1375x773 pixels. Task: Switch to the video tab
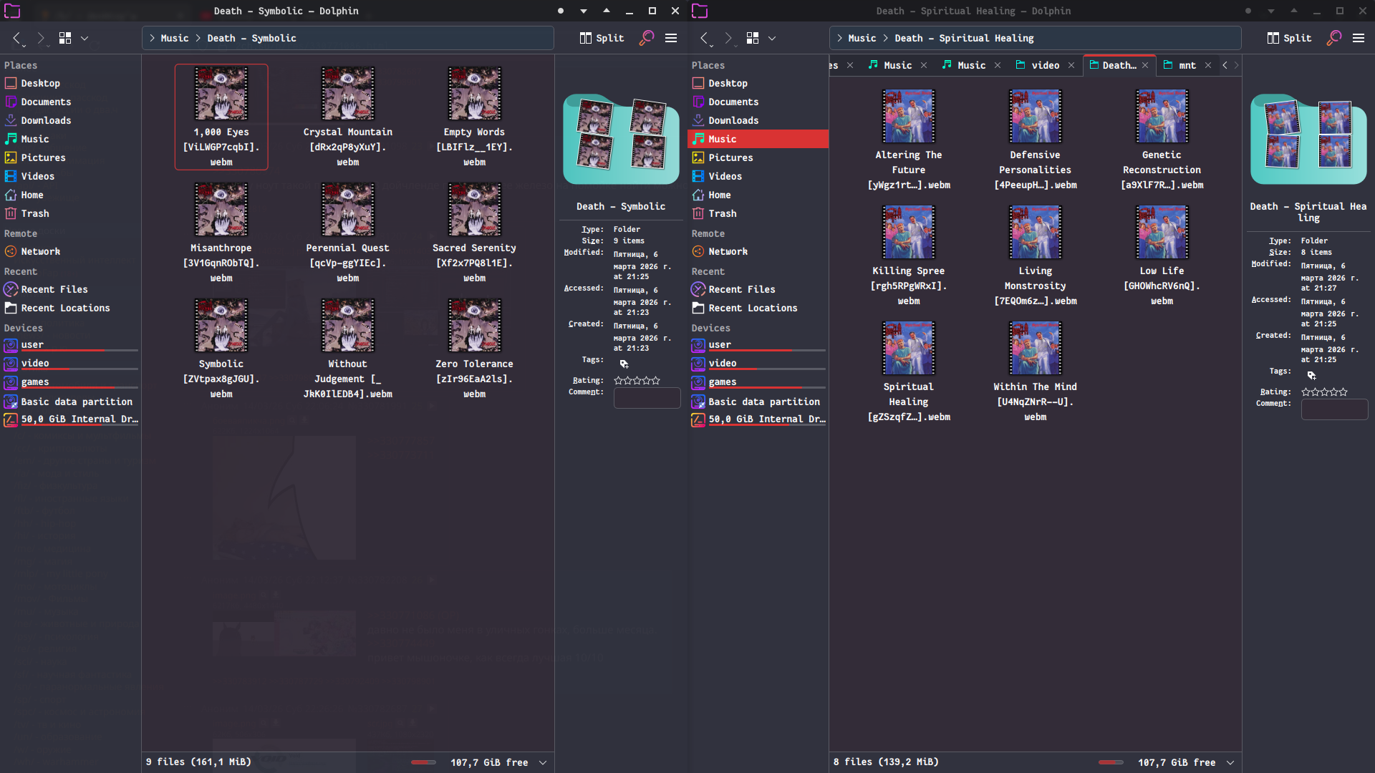coord(1044,65)
